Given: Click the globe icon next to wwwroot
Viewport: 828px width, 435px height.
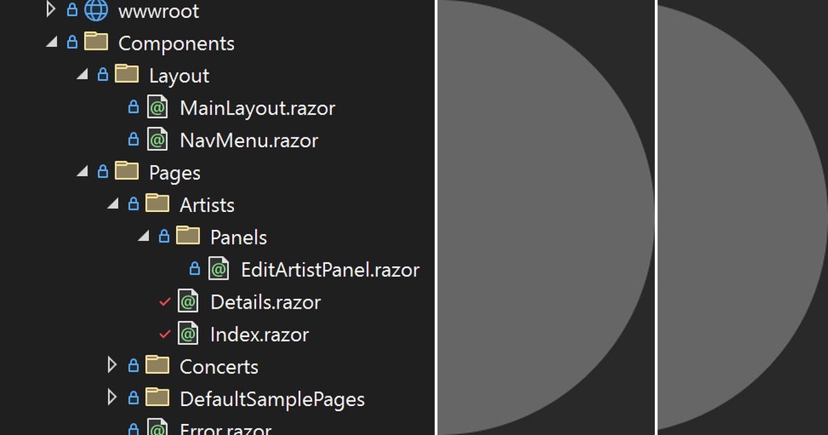Looking at the screenshot, I should pyautogui.click(x=95, y=10).
